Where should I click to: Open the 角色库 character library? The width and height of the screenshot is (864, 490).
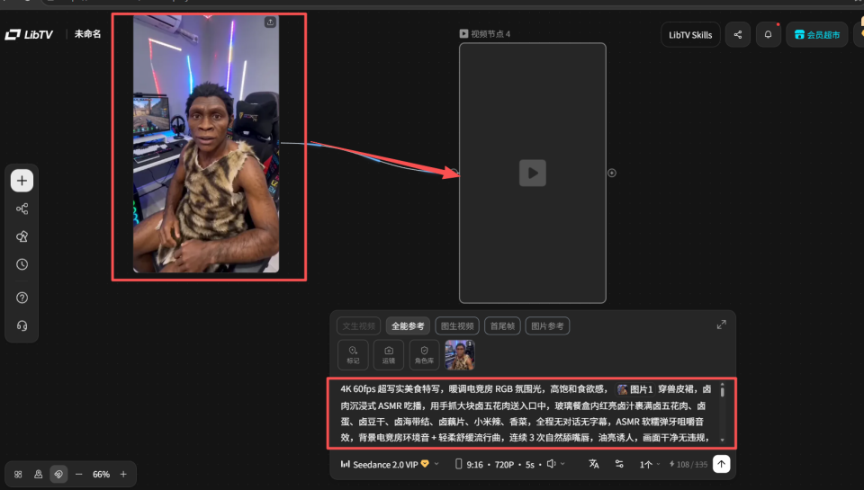[x=424, y=354]
